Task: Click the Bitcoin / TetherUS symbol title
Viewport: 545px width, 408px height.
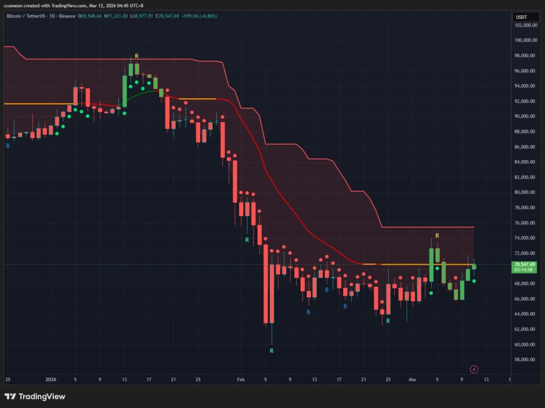Action: [26, 16]
